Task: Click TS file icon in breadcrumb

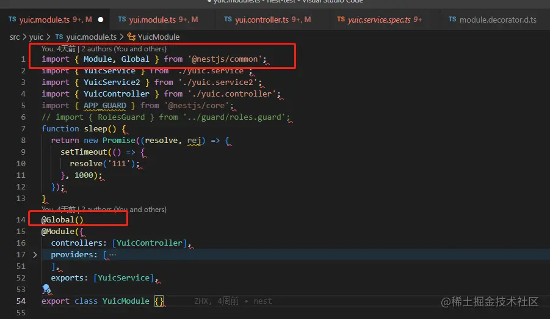Action: 59,37
